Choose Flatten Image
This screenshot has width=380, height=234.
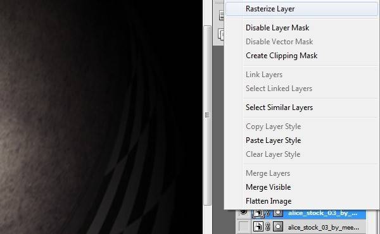click(x=269, y=201)
